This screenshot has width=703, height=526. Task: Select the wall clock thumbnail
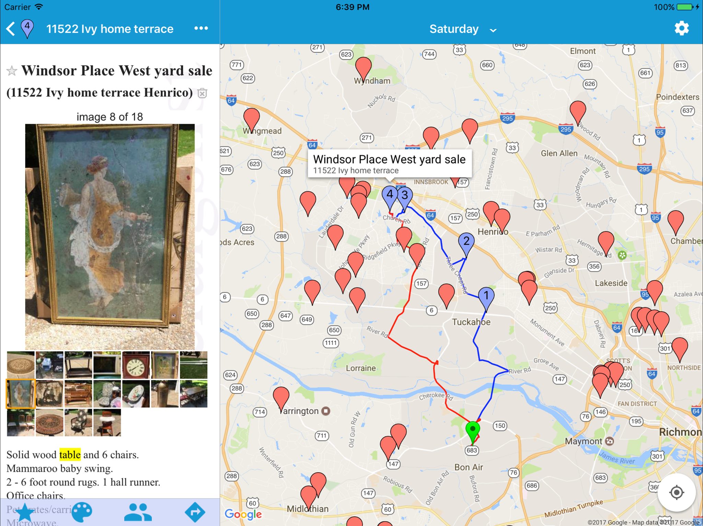(x=136, y=365)
